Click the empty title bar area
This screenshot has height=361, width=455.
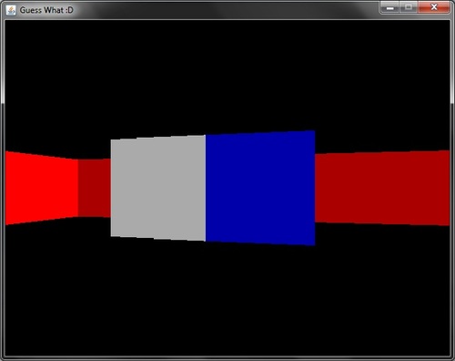[225, 10]
